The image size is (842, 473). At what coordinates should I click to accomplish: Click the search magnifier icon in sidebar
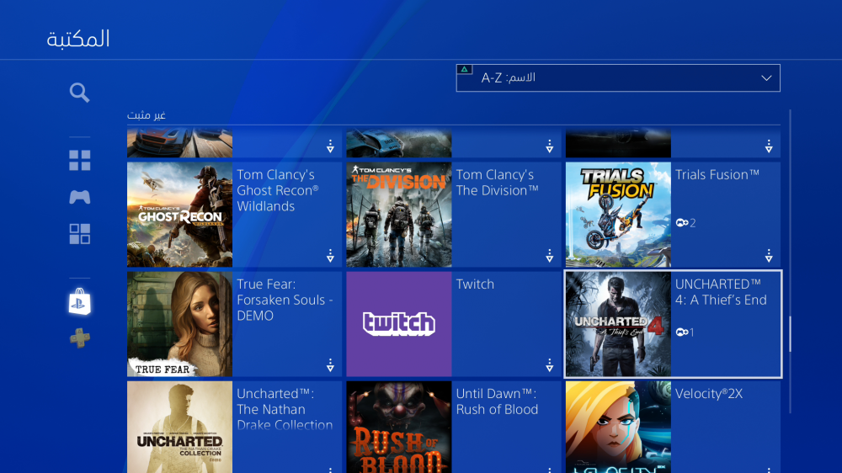[79, 93]
